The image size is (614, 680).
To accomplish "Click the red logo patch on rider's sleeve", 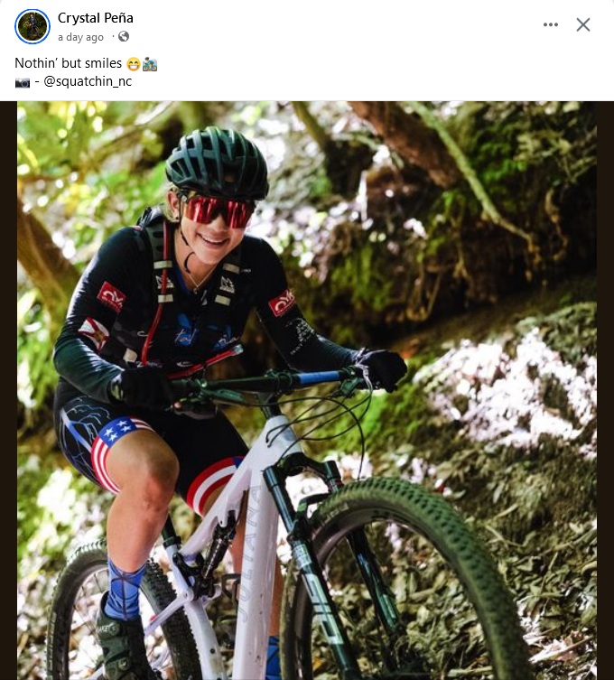I will tap(110, 295).
